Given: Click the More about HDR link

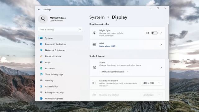Looking at the screenshot, I should point(107,46).
